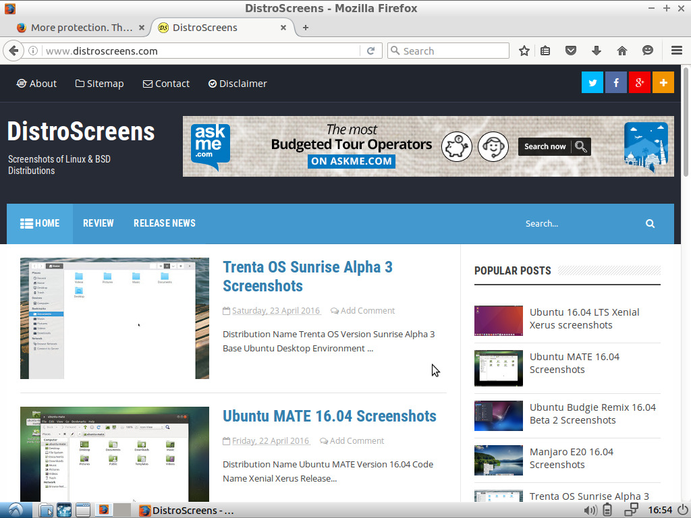Click the globe web browser taskbar launcher
Screen dimensions: 691x518
pos(64,510)
